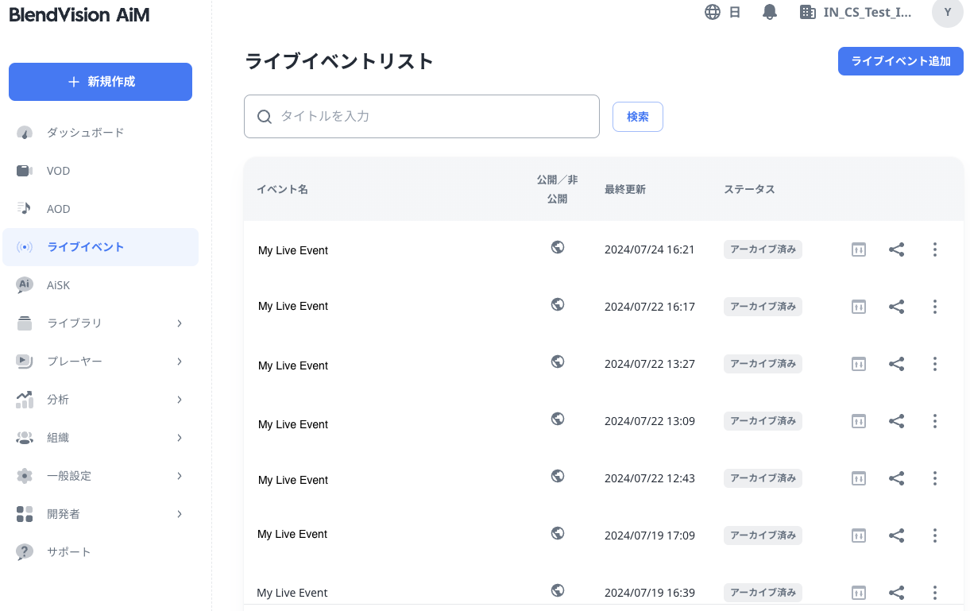Viewport: 970px width, 611px height.
Task: Expand the プレーヤー sidebar section
Action: 101,362
